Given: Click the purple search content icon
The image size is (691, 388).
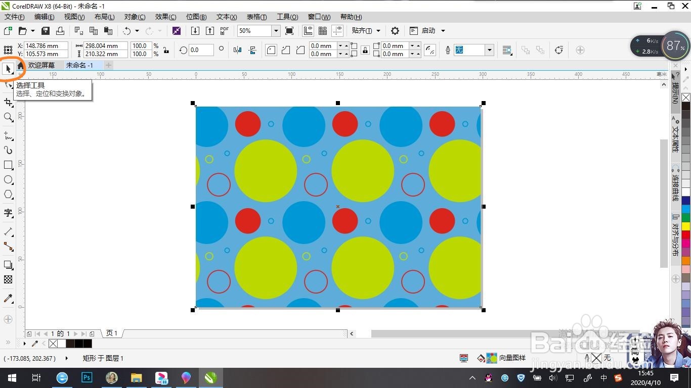Looking at the screenshot, I should [177, 31].
